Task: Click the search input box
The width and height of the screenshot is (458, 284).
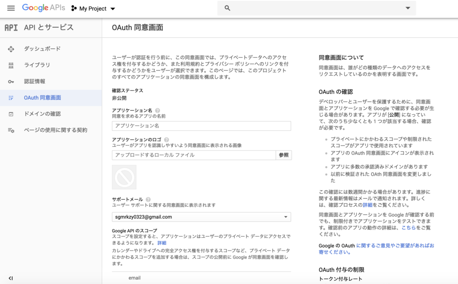Action: [317, 8]
